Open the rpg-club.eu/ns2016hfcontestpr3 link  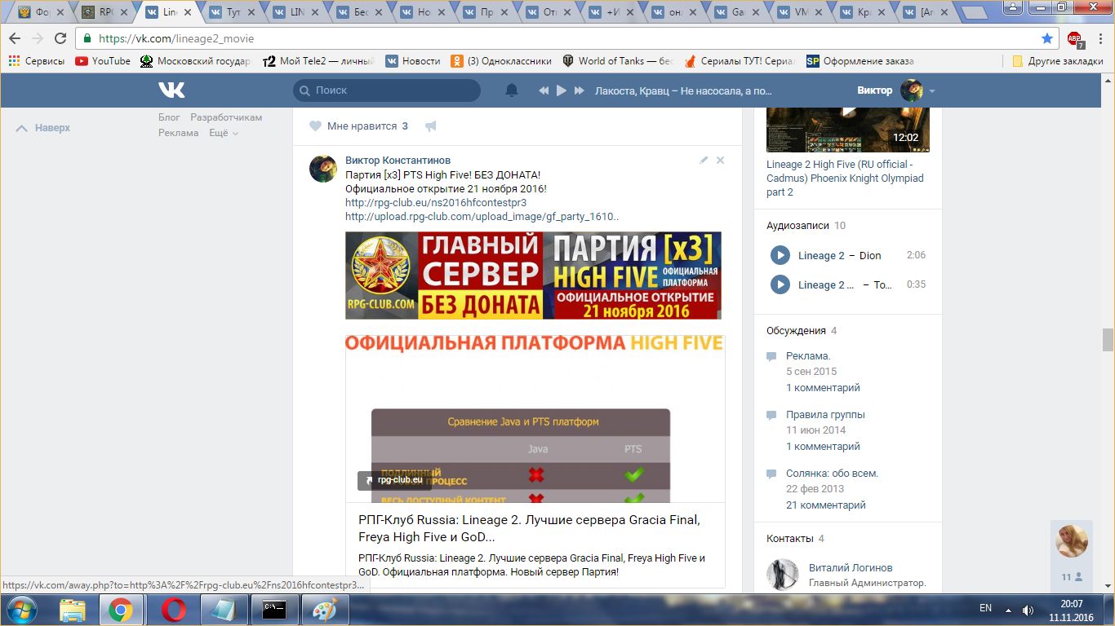click(x=436, y=202)
